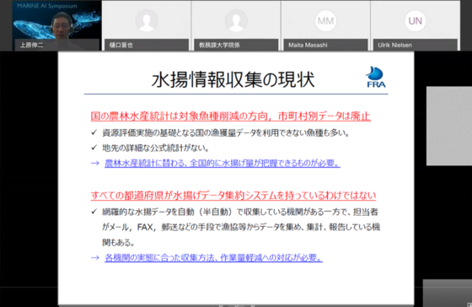Click the UN avatar circle
The width and height of the screenshot is (472, 307).
(415, 21)
